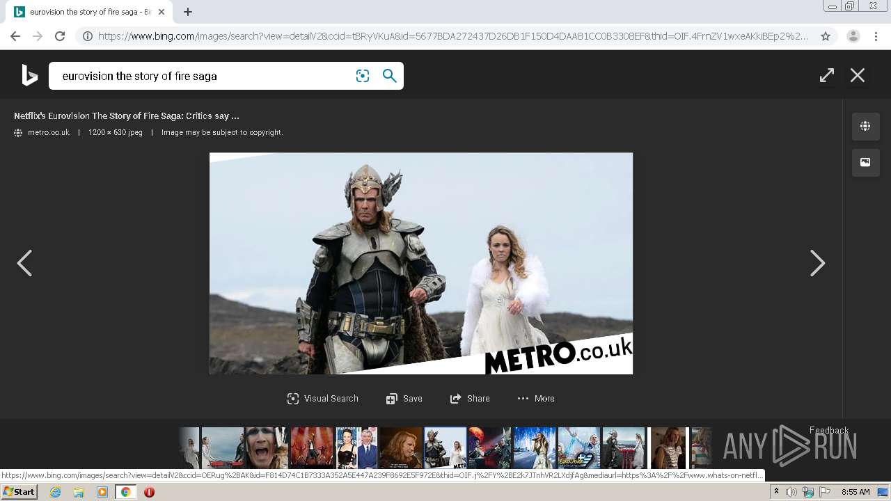
Task: Open the Windows Start menu
Action: point(19,492)
